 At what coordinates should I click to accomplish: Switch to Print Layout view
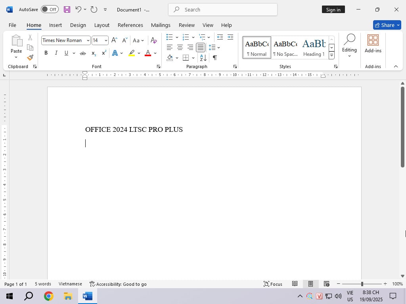(x=310, y=284)
